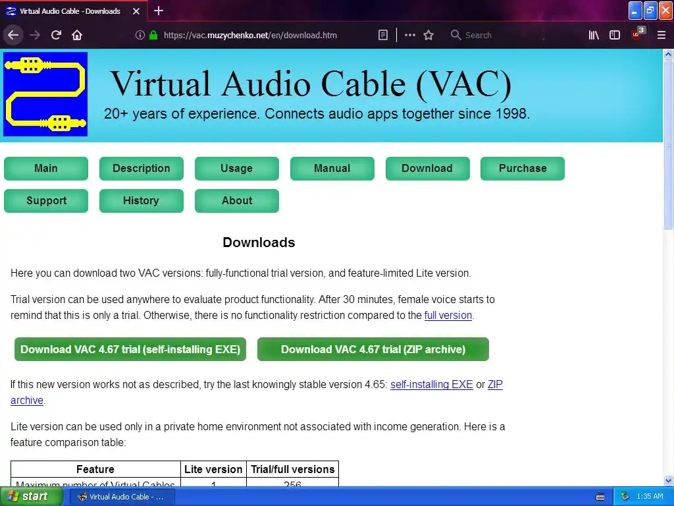Image resolution: width=674 pixels, height=506 pixels.
Task: Select Virtual Audio Cable taskbar button
Action: pos(122,497)
